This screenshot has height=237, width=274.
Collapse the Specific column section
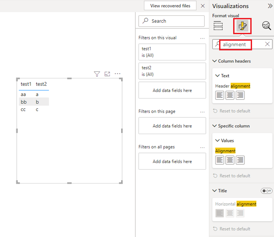(x=214, y=126)
